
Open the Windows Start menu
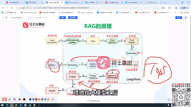(2, 105)
